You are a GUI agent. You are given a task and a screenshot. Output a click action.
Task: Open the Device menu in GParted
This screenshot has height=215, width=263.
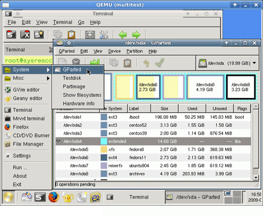pos(115,51)
